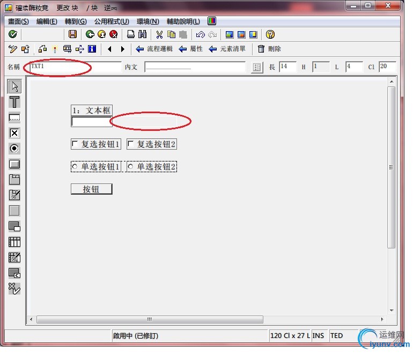Click the vertical scrollbar down arrow
The image size is (413, 353).
(392, 310)
